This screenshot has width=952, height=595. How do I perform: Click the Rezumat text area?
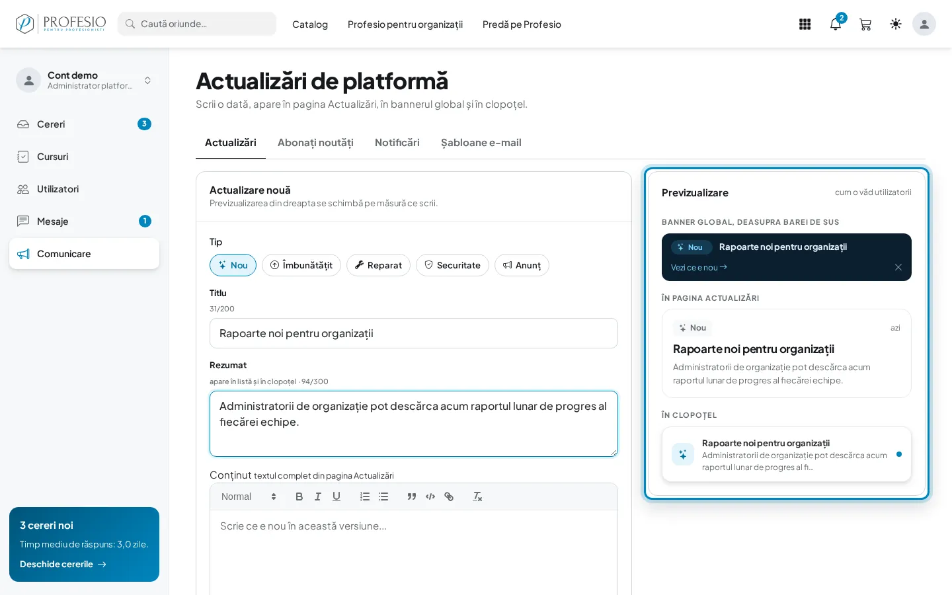click(x=414, y=424)
